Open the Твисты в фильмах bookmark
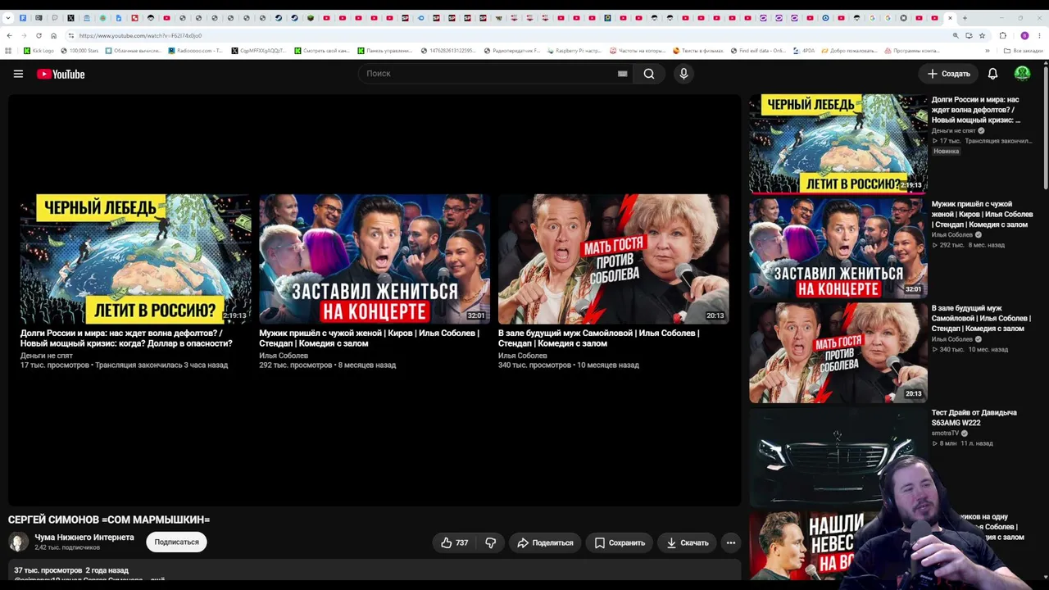1049x590 pixels. pos(698,51)
